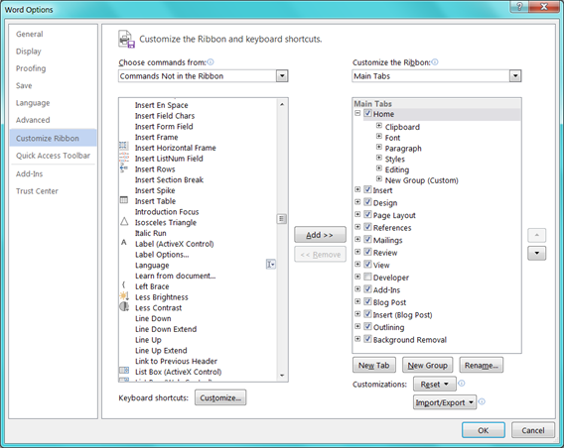Click the Label ActiveX Control icon
The height and width of the screenshot is (448, 564).
[x=124, y=243]
